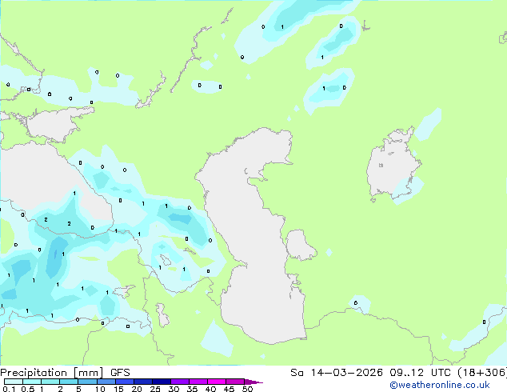Viewport: 507px width, 392px height.
Task: Click the 'Precipitation [mm]' title text
Action: (52, 373)
